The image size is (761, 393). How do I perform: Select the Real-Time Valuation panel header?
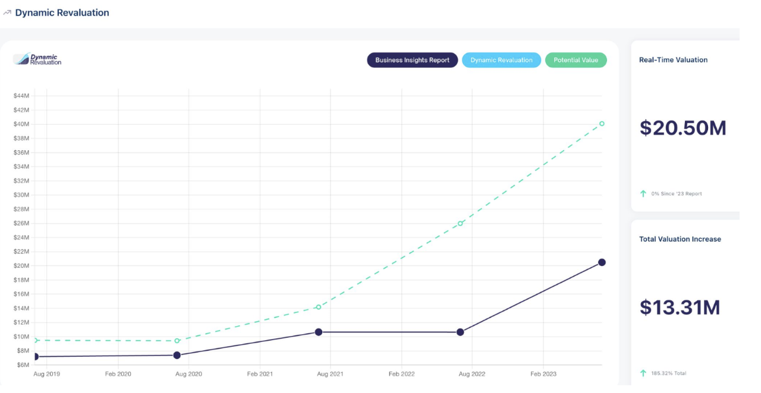[673, 59]
